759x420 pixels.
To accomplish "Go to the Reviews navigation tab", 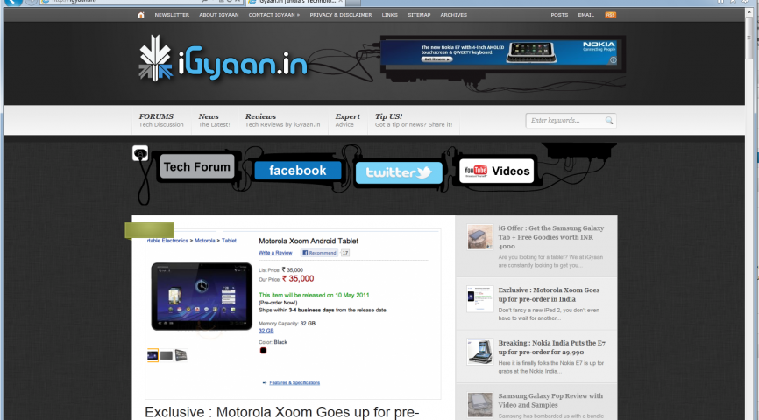I will [260, 116].
